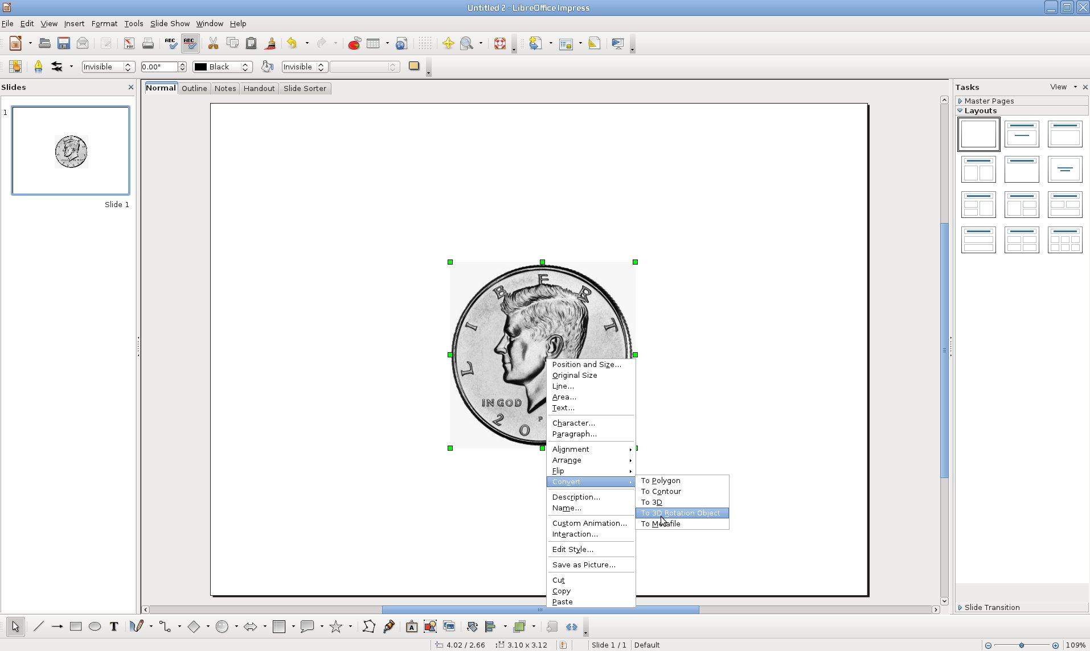Toggle the Extrusion On/Off button
The image size is (1090, 651).
[x=551, y=627]
